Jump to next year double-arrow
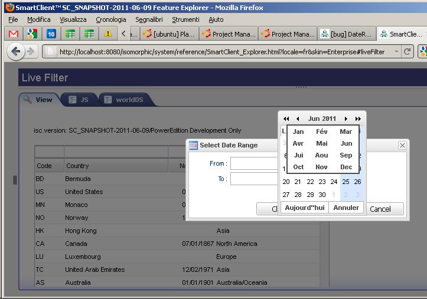 358,119
